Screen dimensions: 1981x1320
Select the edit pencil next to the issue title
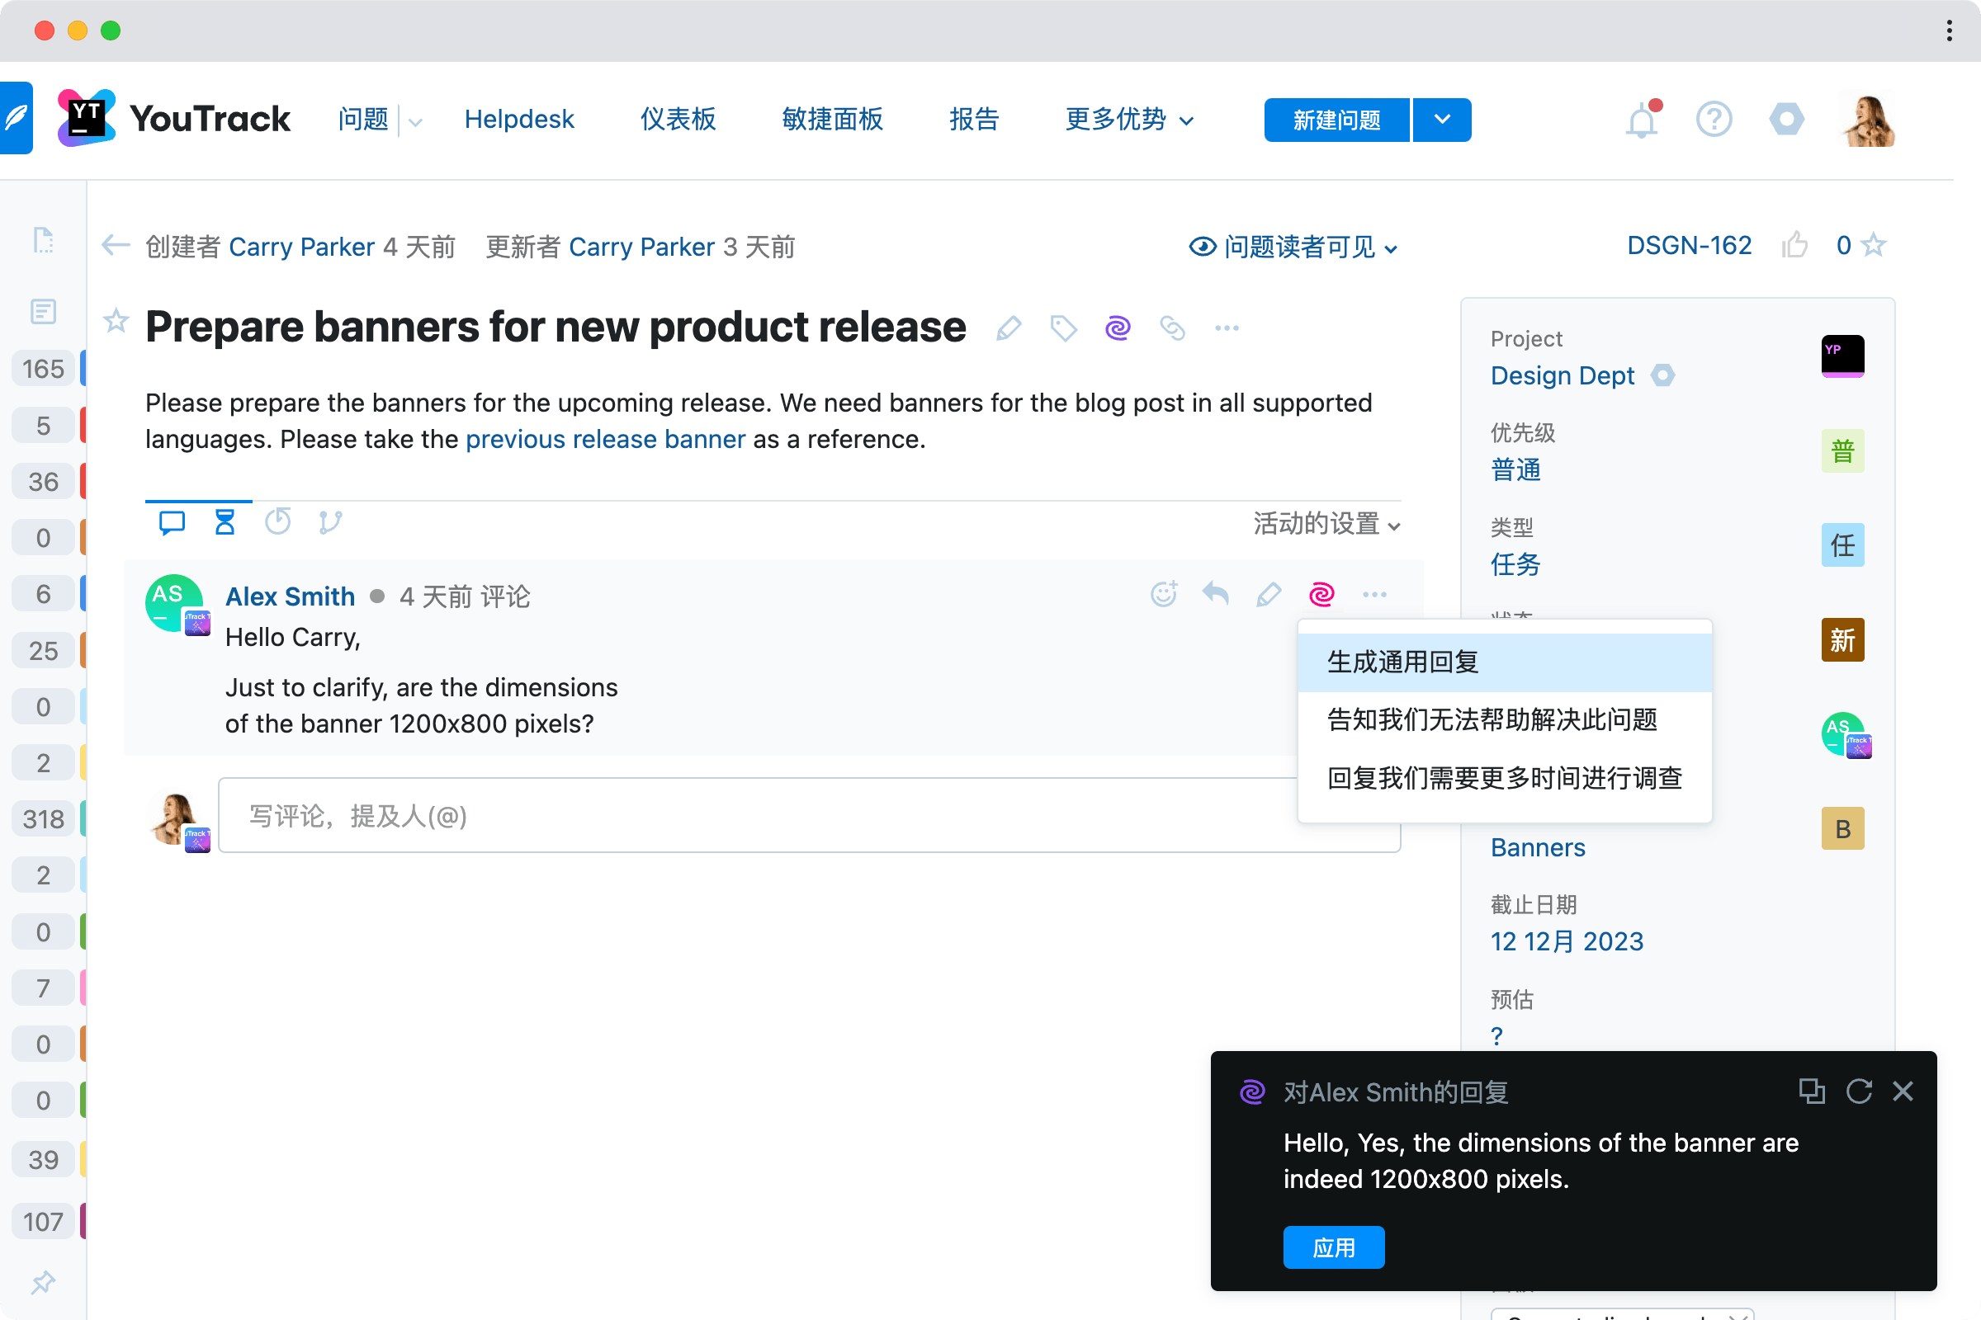pyautogui.click(x=1008, y=328)
